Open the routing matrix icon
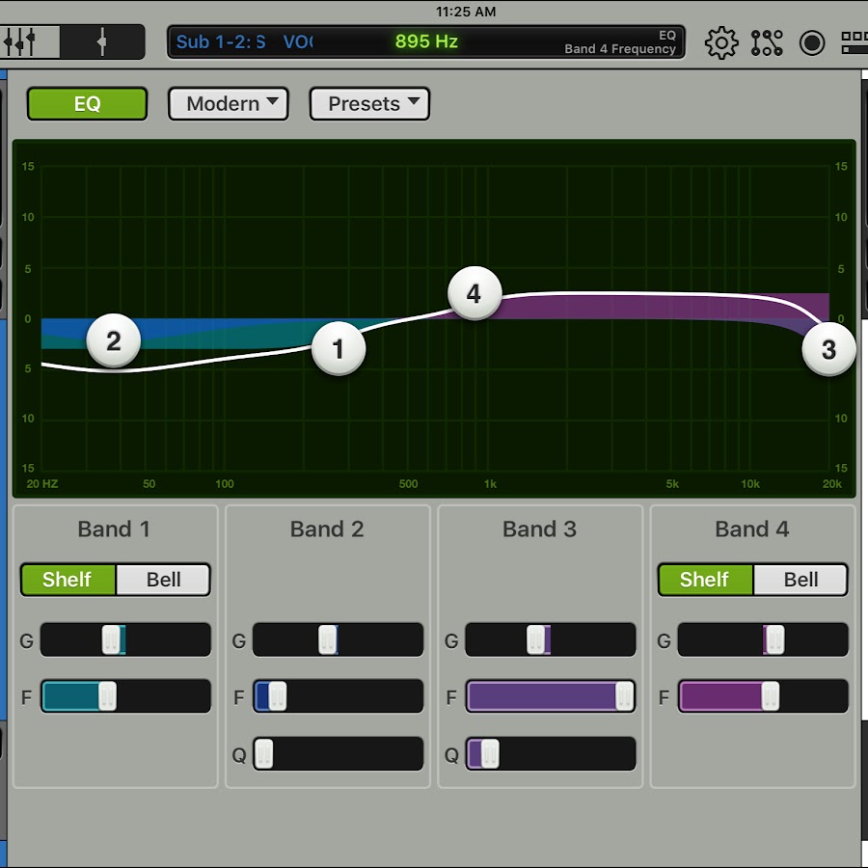The width and height of the screenshot is (868, 868). [767, 42]
